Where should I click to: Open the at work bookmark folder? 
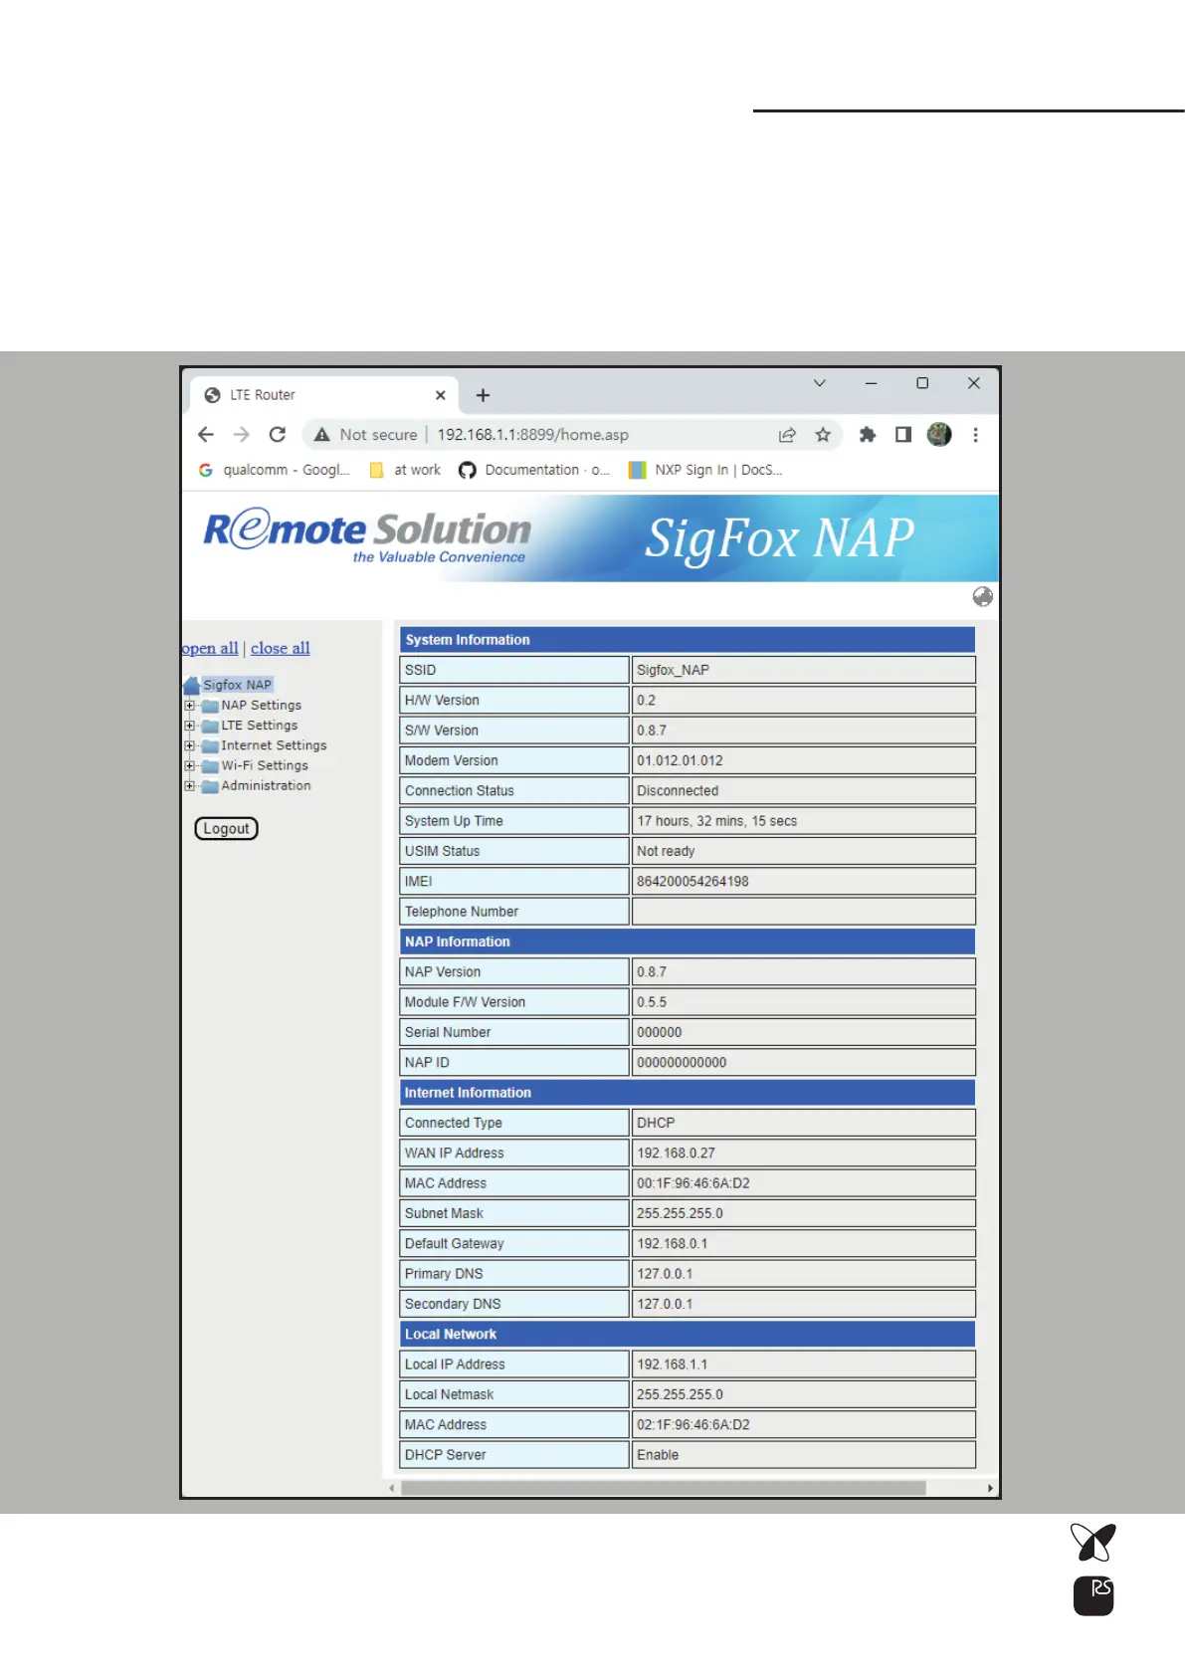(405, 470)
